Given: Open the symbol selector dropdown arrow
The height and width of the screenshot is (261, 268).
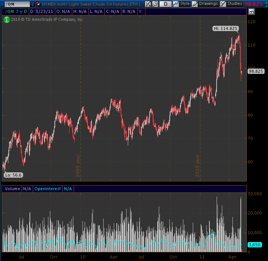Looking at the screenshot, I should coord(33,4).
